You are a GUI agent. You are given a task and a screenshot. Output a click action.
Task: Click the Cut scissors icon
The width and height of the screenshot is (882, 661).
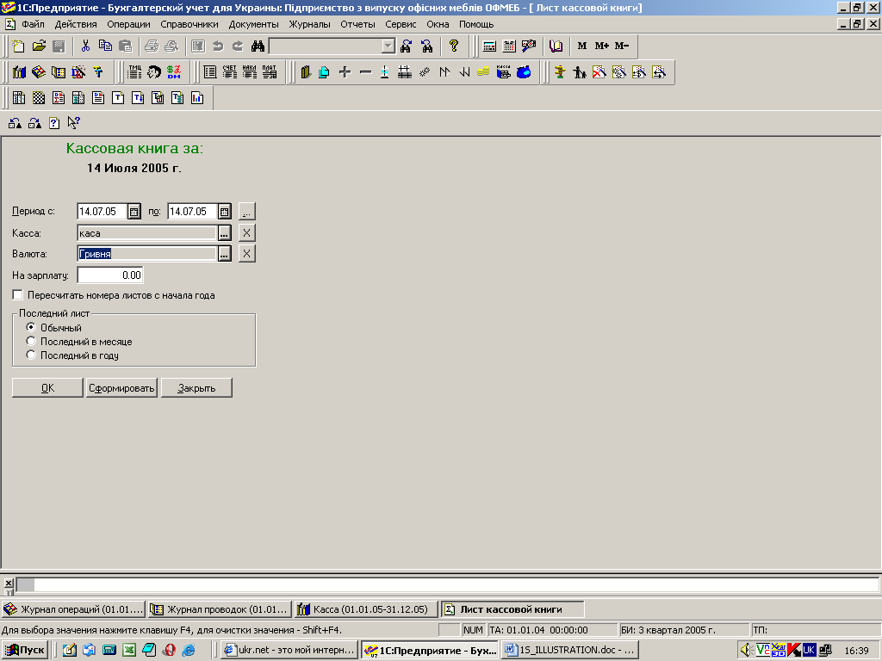pos(85,46)
